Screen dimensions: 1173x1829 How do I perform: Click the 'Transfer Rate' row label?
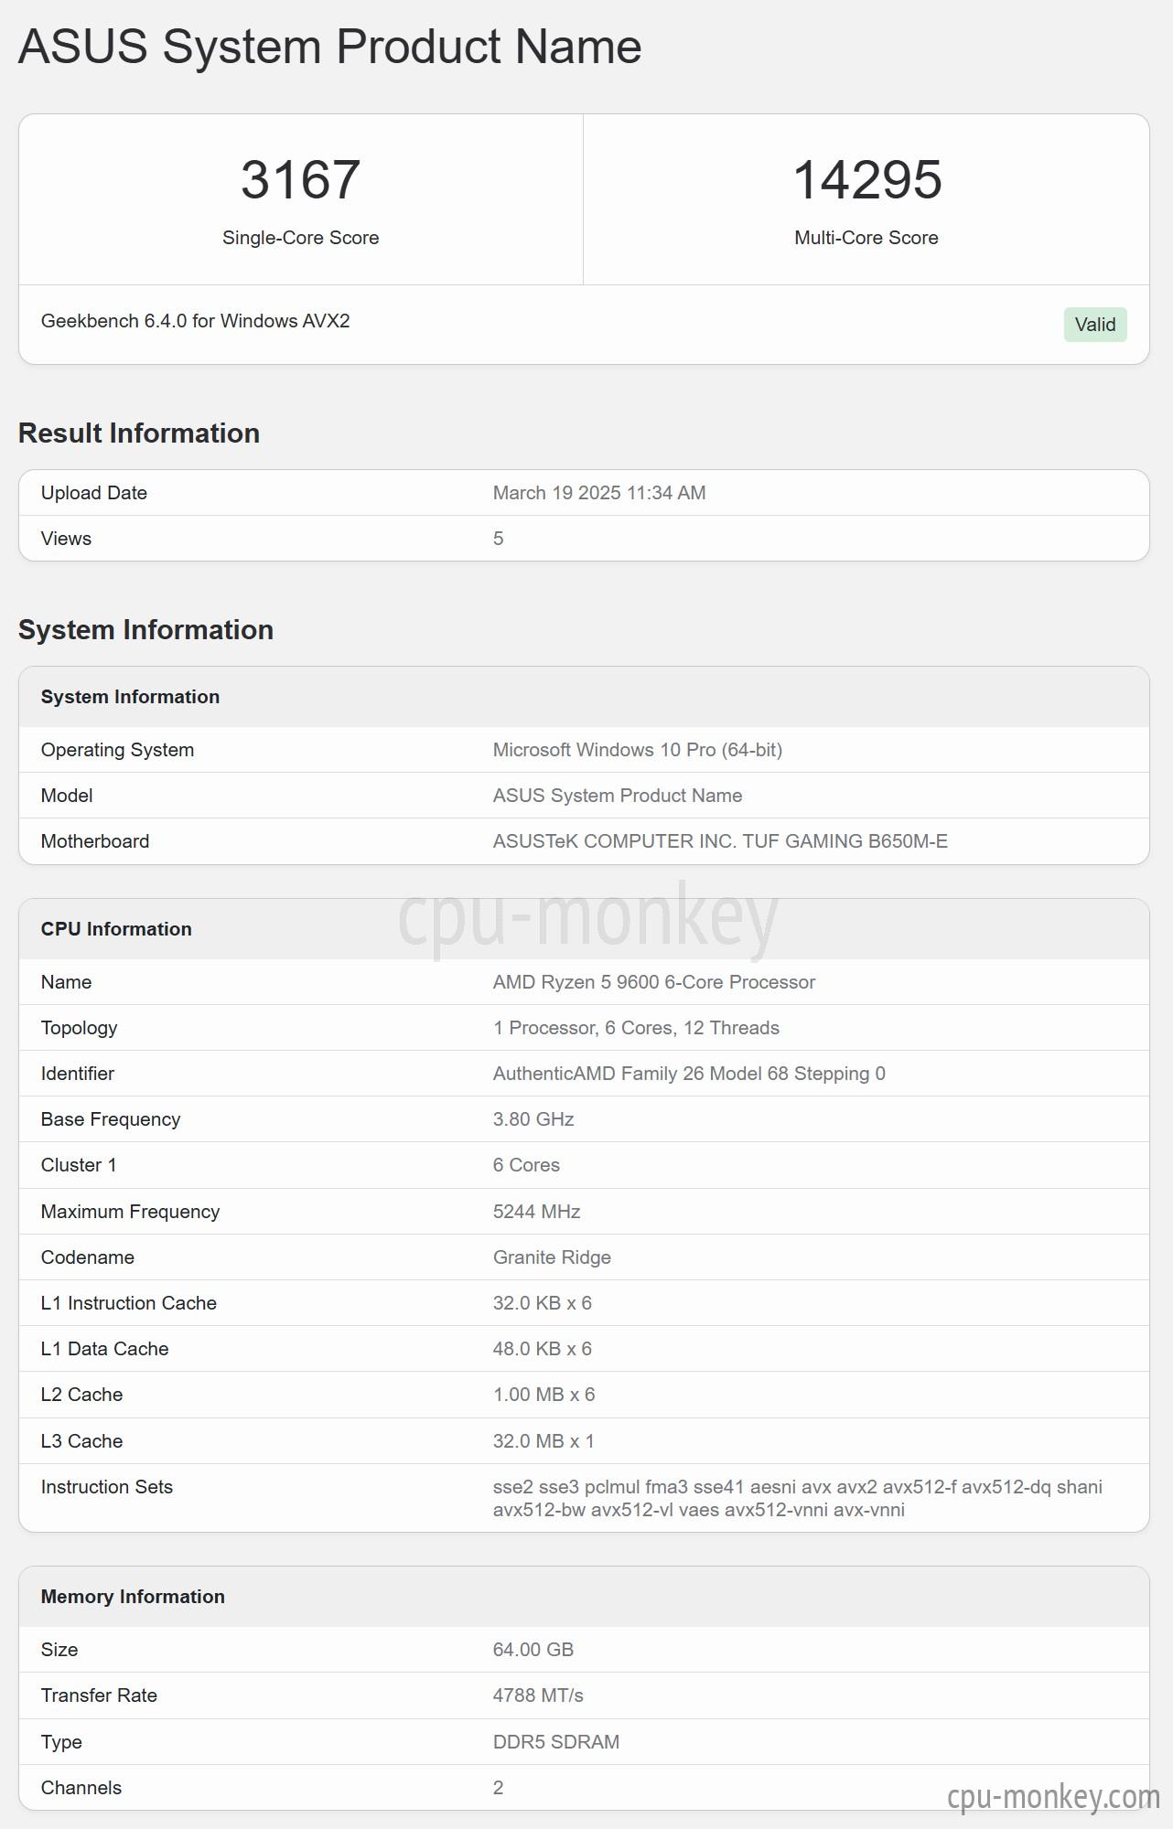99,1695
